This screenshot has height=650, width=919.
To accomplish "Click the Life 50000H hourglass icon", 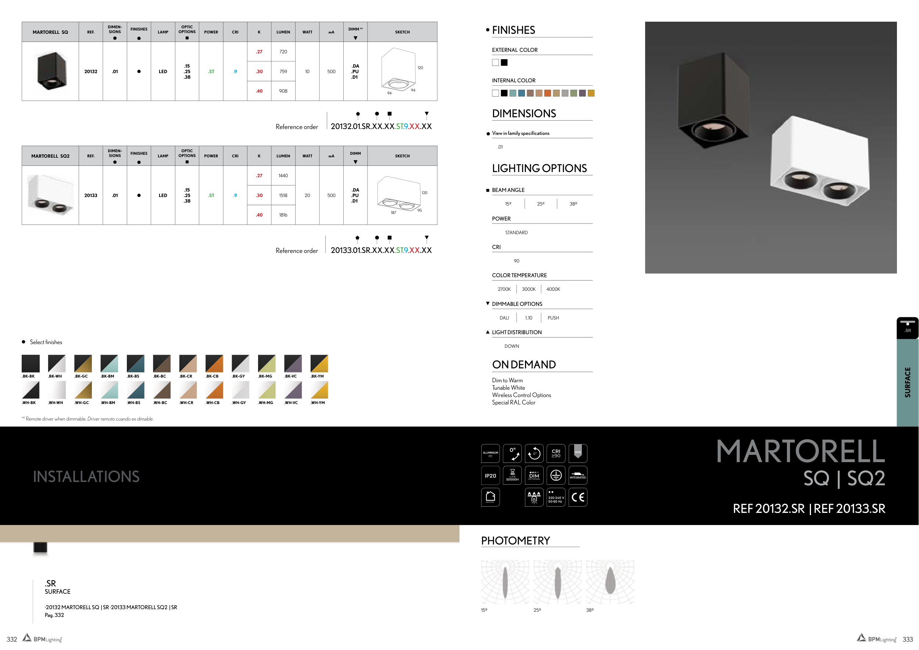I will tap(512, 475).
